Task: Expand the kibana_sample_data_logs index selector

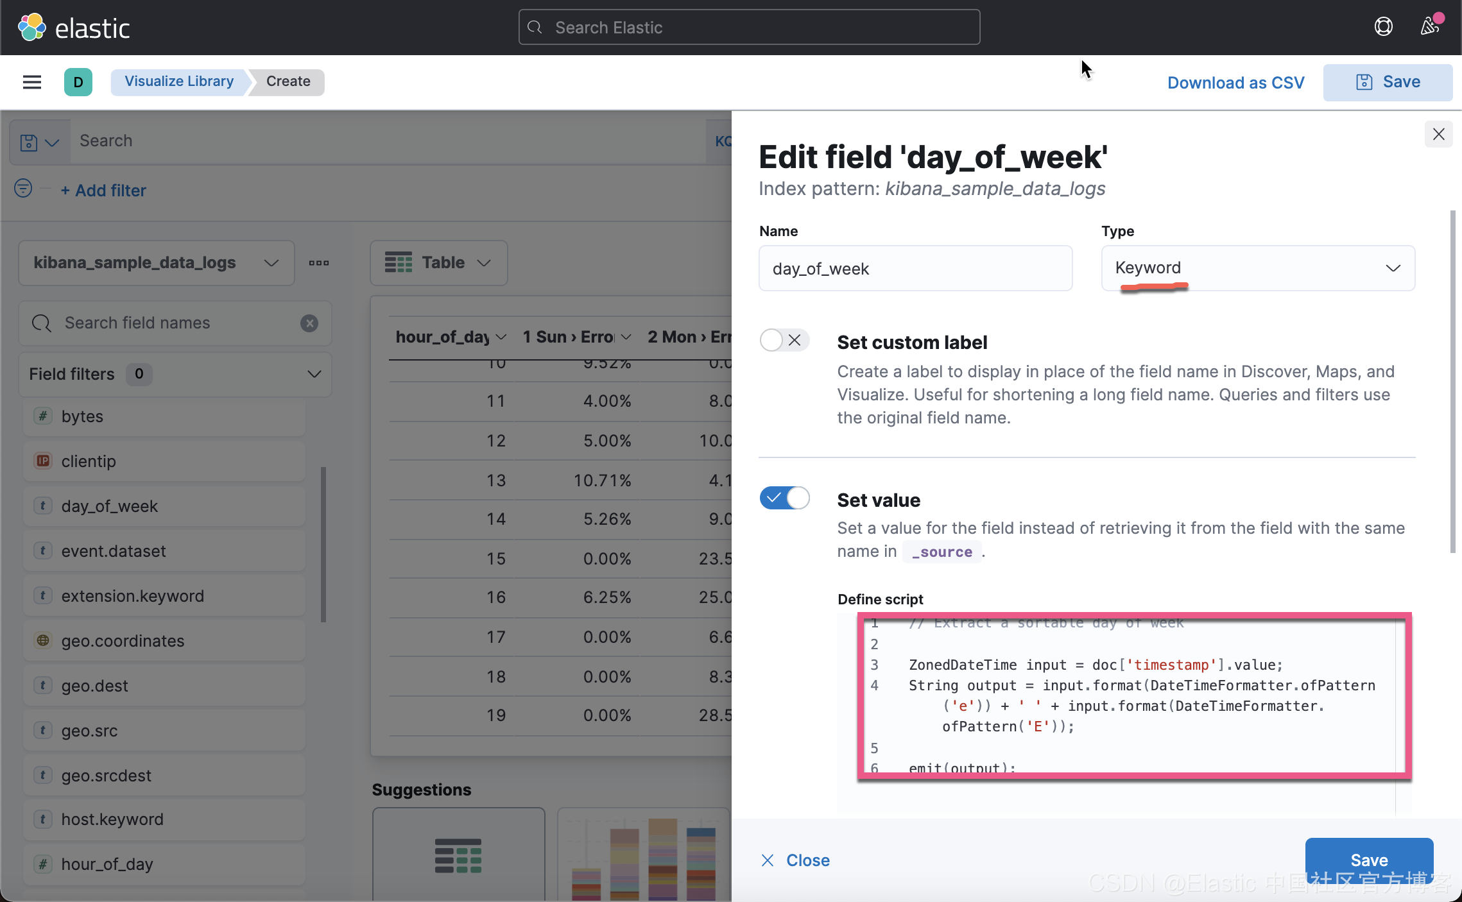Action: point(156,263)
